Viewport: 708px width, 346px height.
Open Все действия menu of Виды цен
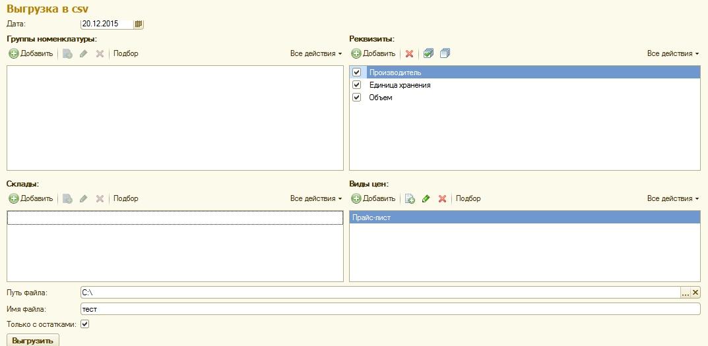(673, 198)
